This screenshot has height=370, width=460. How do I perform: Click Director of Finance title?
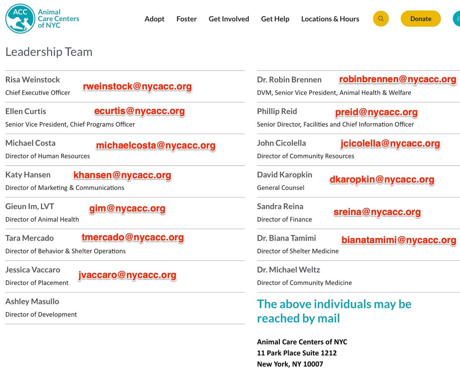284,219
